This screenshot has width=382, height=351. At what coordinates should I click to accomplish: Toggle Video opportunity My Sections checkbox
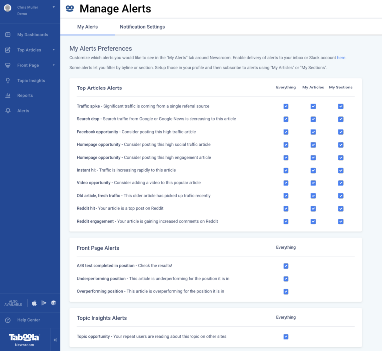pos(341,183)
